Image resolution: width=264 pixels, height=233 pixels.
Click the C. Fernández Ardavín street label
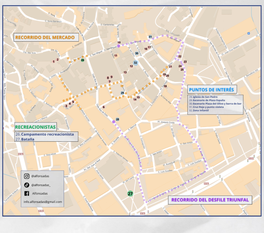[10, 196]
